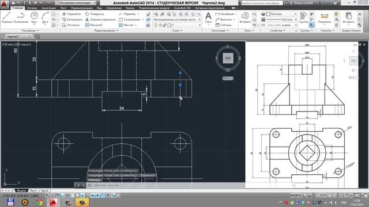369x207 pixels.
Task: Open the layer state dropdown Несохраненное состояние листа
Action: 177,20
